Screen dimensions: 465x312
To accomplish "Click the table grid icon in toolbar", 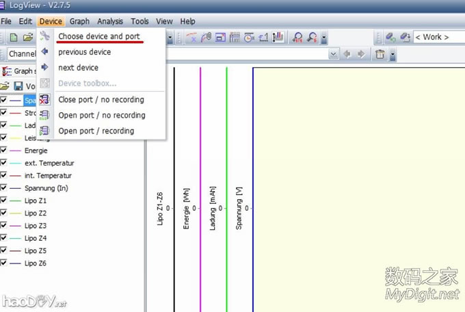I will (235, 37).
